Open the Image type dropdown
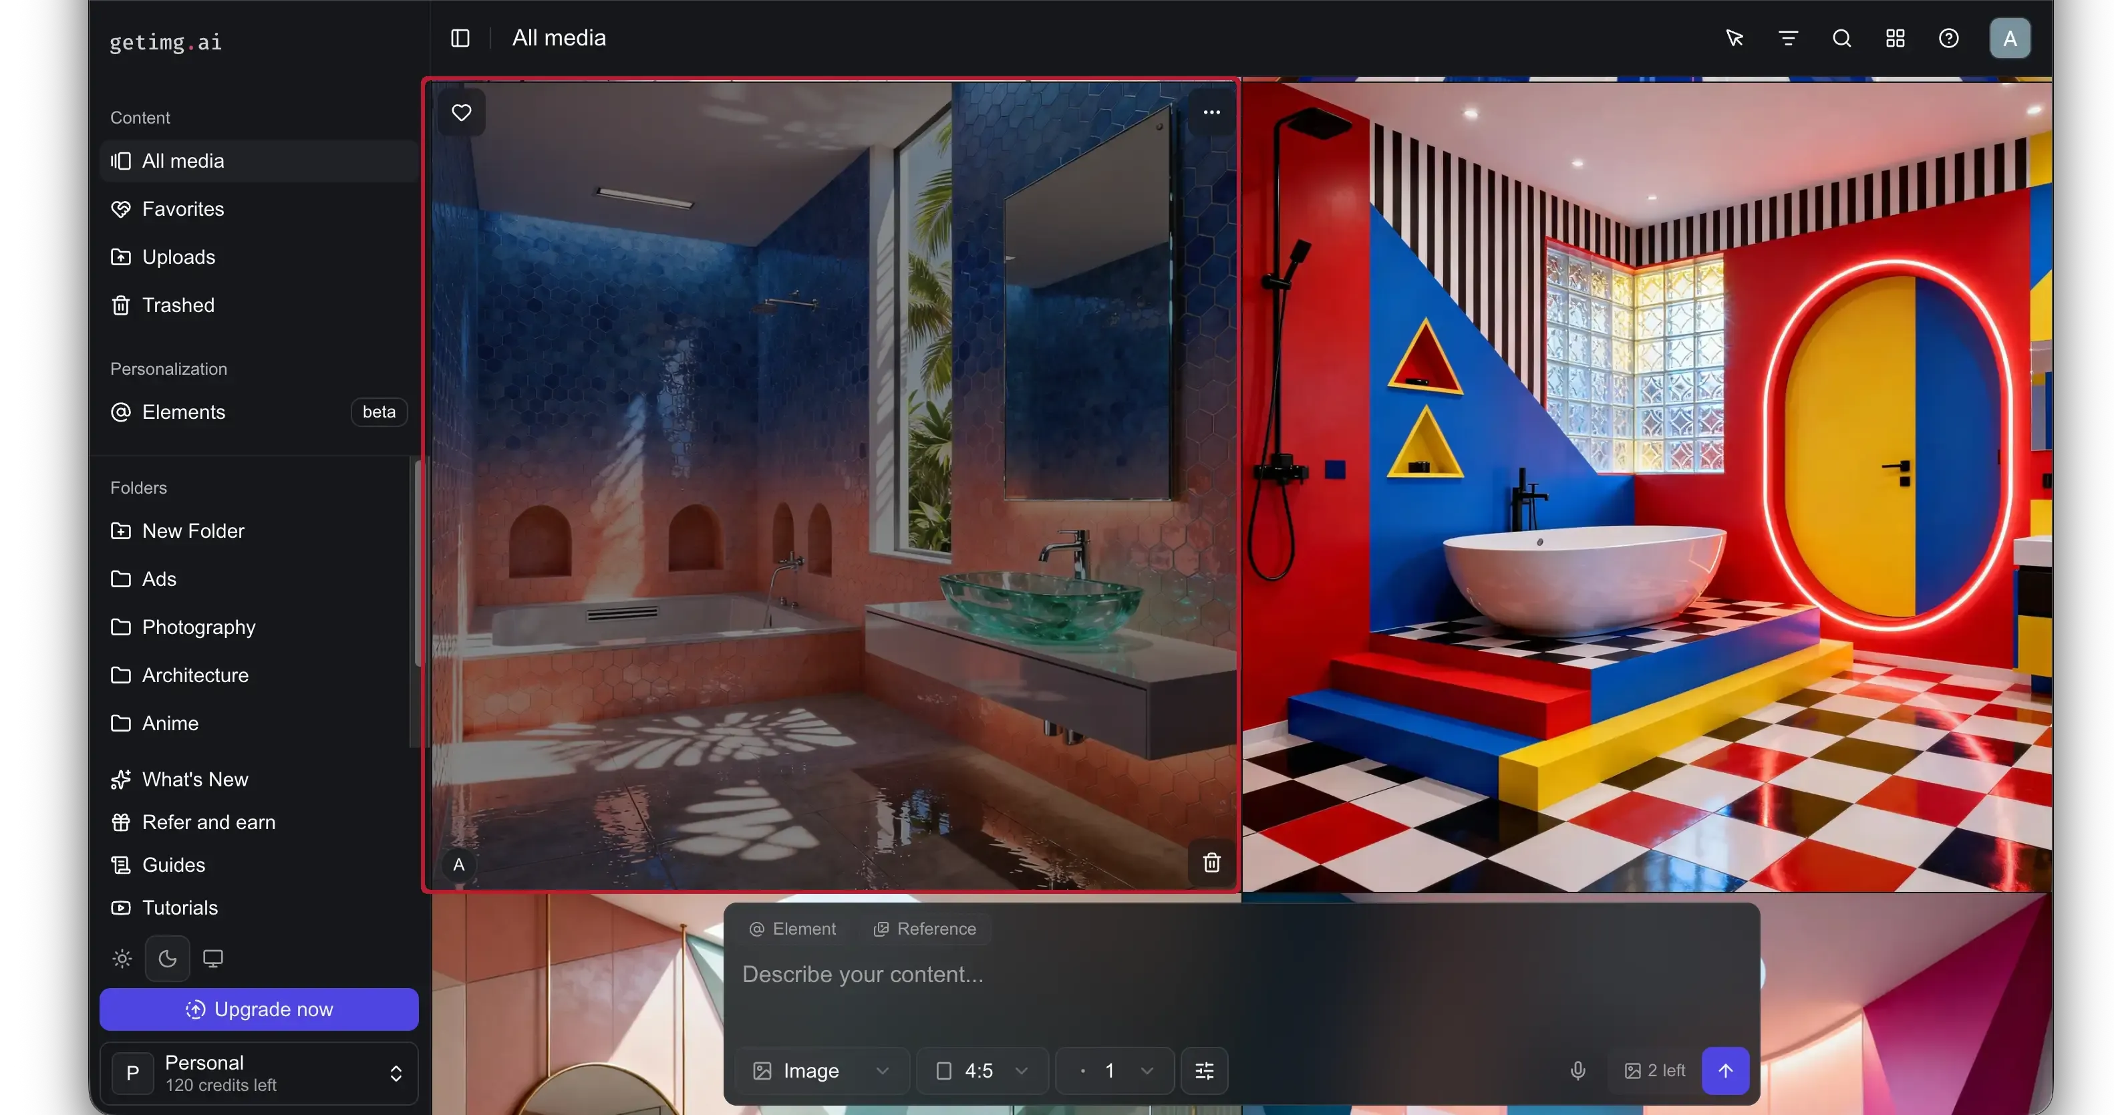The image size is (2114, 1115). click(x=821, y=1071)
